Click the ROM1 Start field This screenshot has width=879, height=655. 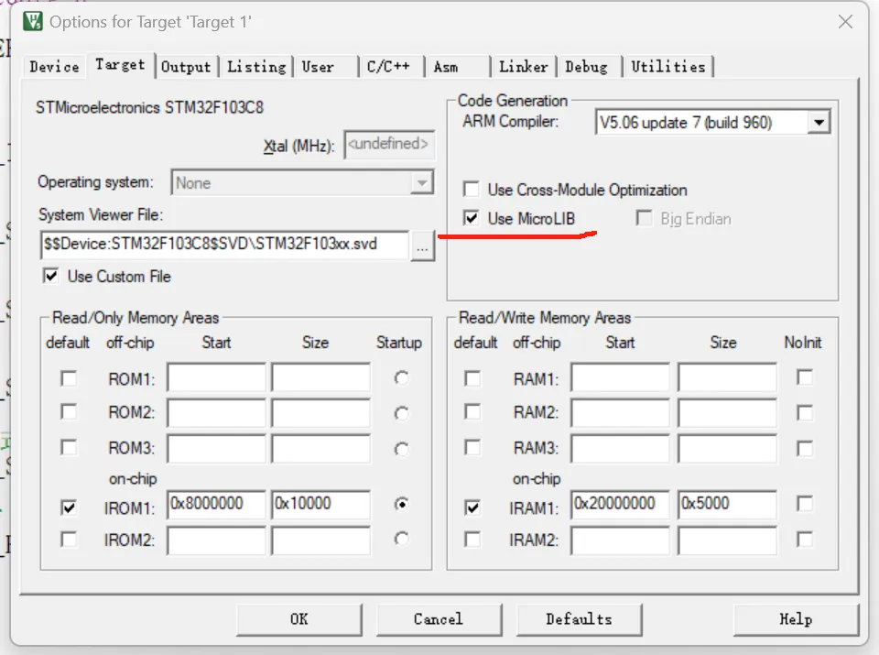[x=216, y=377]
